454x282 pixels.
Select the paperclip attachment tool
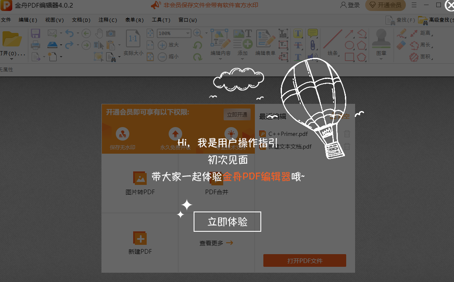click(x=313, y=45)
